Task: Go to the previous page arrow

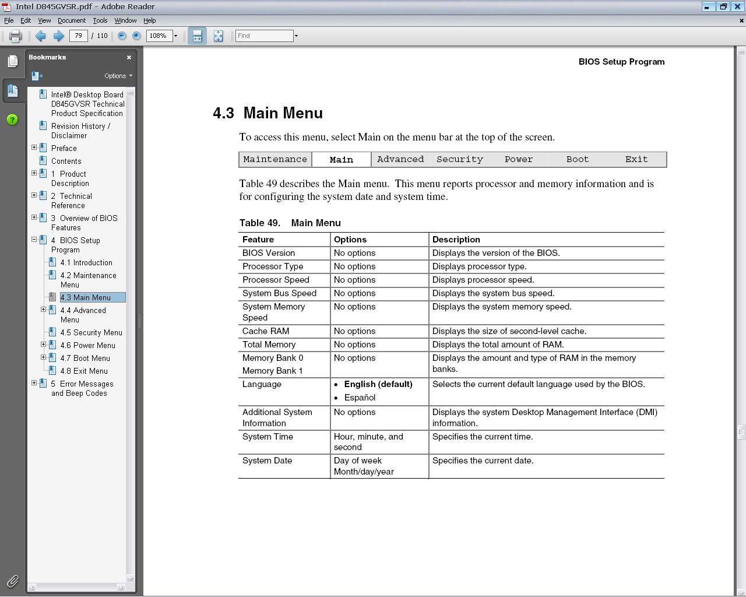Action: pyautogui.click(x=40, y=36)
